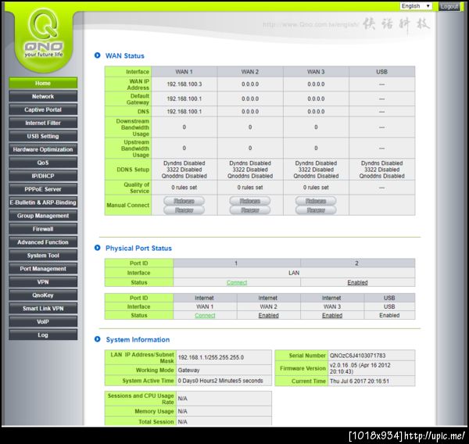Open the Log menu
This screenshot has width=469, height=444.
(x=43, y=335)
